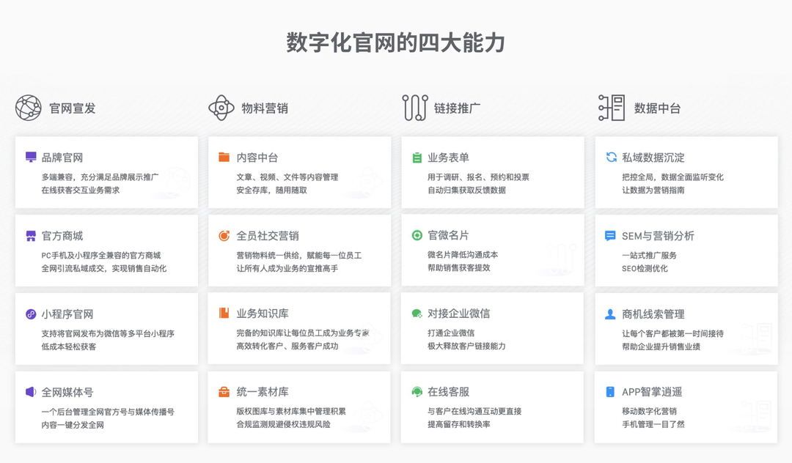This screenshot has height=463, width=792.
Task: Select the 官网宣发 column heading
Action: 73,108
